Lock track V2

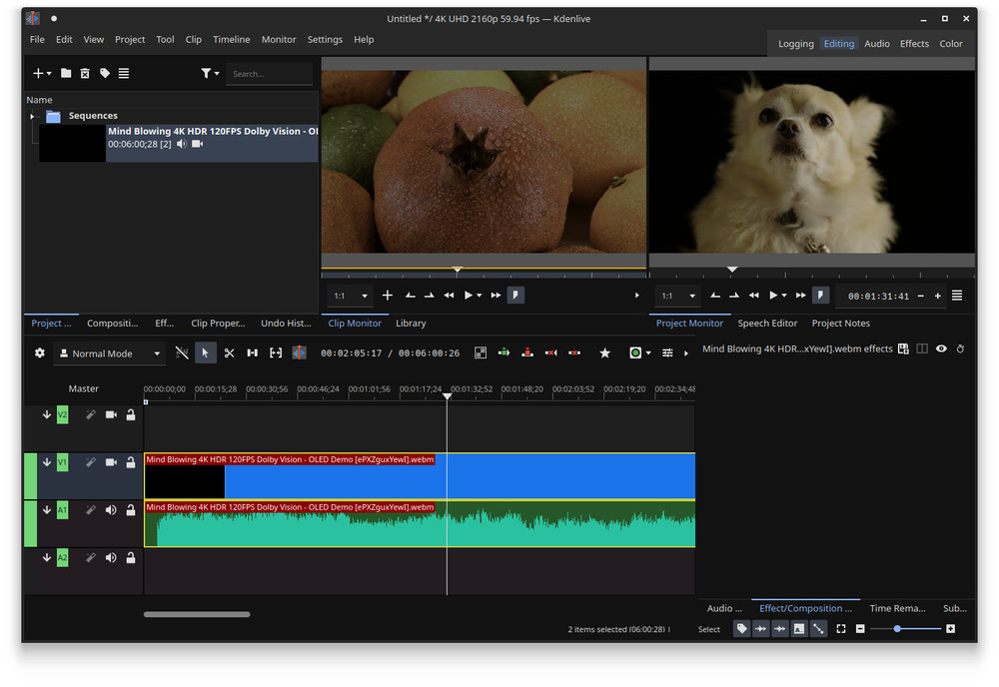131,415
